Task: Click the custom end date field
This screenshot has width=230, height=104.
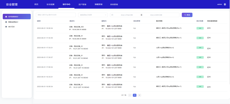Action: pyautogui.click(x=156, y=15)
